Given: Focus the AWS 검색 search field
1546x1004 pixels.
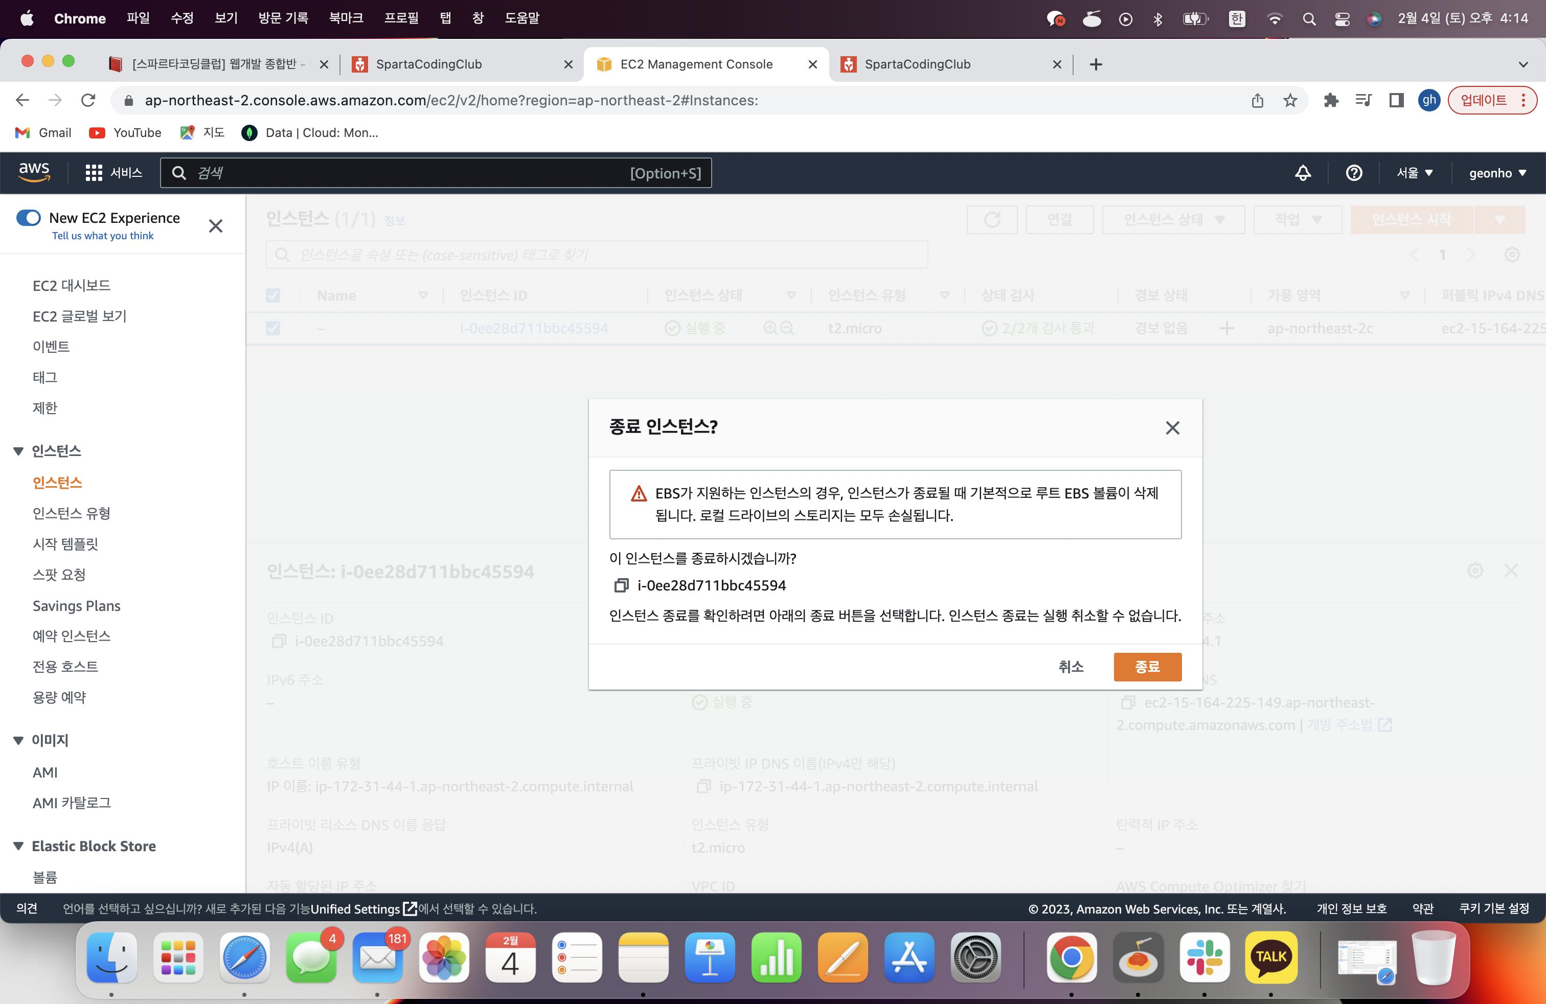Looking at the screenshot, I should click(x=435, y=173).
